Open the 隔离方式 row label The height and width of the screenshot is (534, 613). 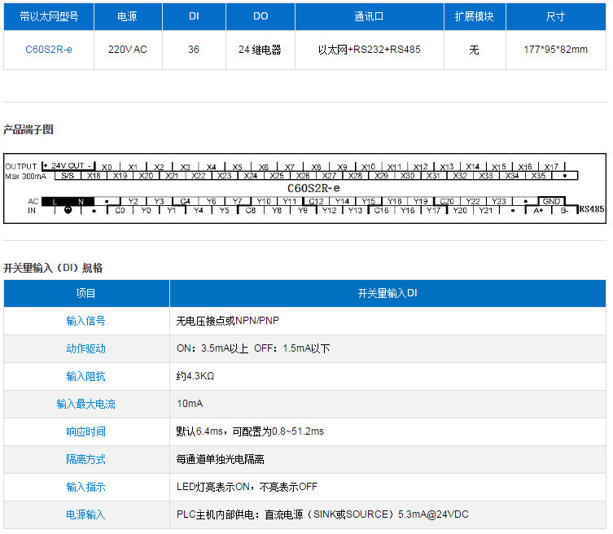click(x=86, y=459)
